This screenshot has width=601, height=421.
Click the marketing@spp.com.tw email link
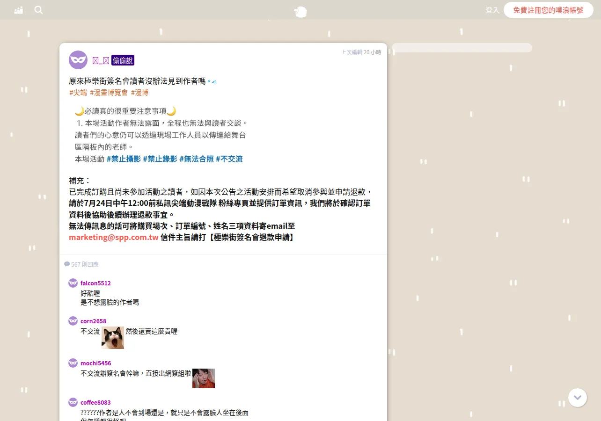tap(114, 237)
